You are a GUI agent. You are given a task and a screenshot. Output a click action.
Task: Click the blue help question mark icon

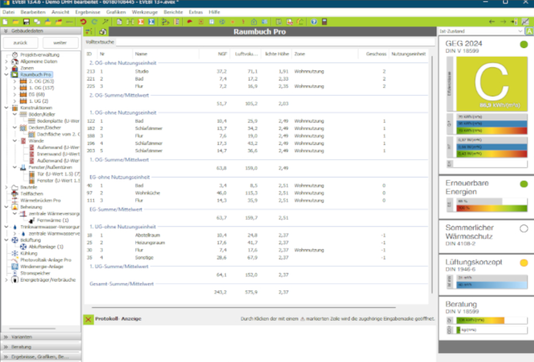(314, 22)
